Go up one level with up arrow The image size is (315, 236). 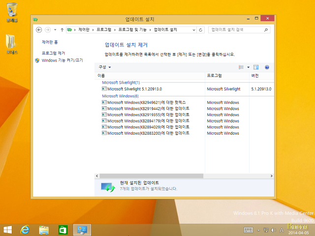click(x=62, y=30)
